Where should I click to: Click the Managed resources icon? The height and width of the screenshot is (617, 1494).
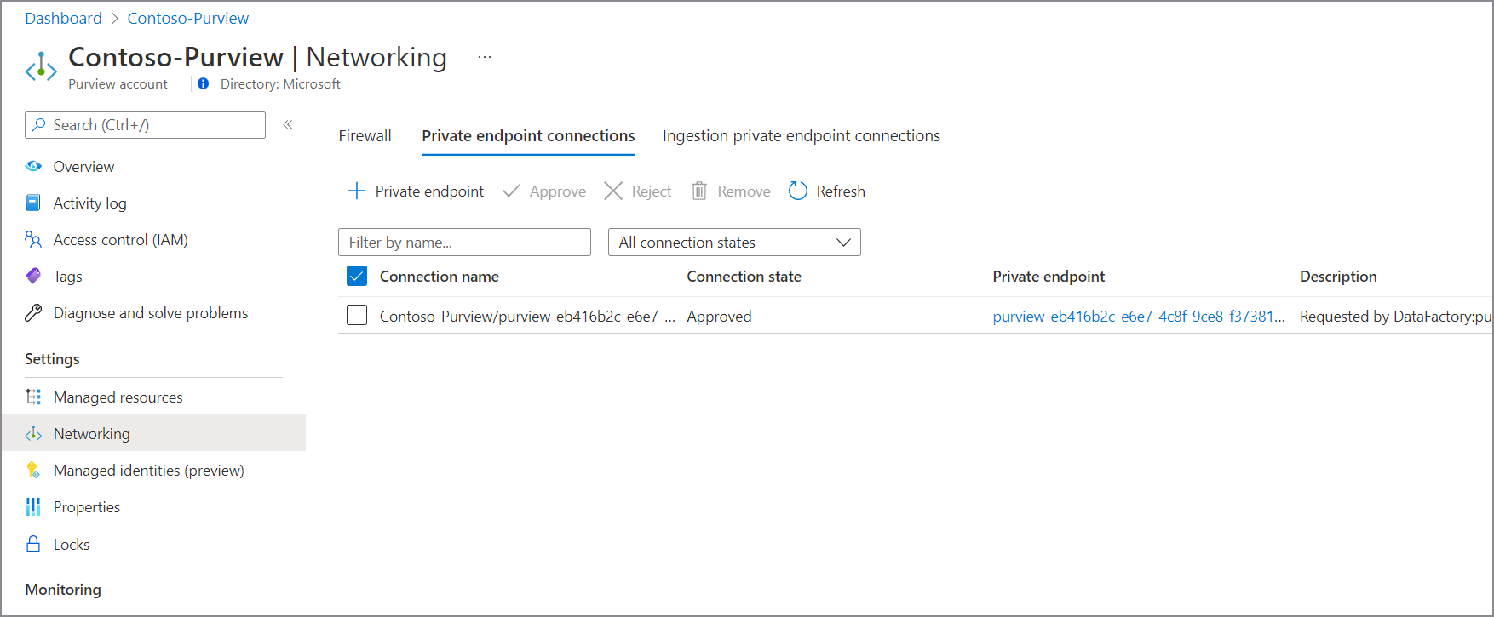[x=33, y=397]
